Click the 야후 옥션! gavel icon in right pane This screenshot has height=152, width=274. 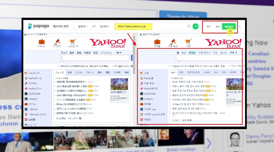(173, 42)
